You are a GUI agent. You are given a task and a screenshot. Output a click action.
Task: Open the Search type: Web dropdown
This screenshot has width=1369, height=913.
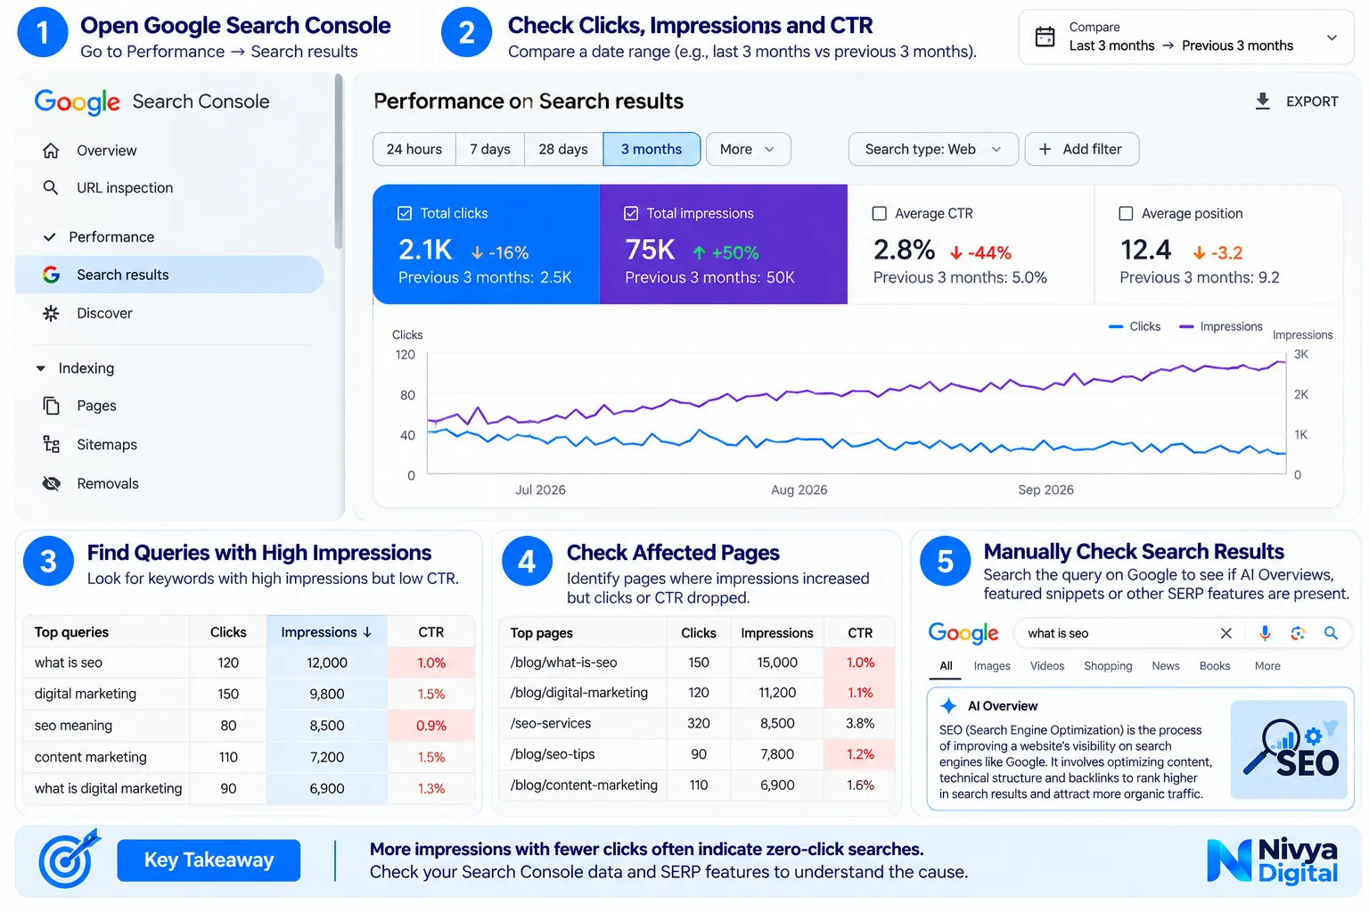coord(932,149)
